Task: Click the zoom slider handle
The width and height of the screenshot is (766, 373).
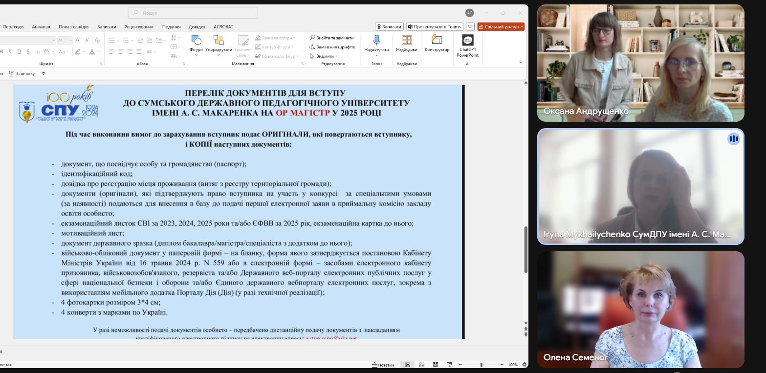Action: point(481,365)
